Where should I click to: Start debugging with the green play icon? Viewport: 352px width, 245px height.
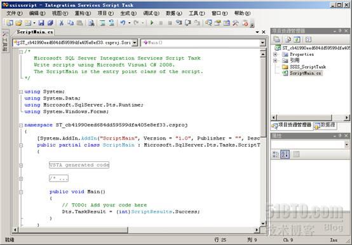pos(152,23)
